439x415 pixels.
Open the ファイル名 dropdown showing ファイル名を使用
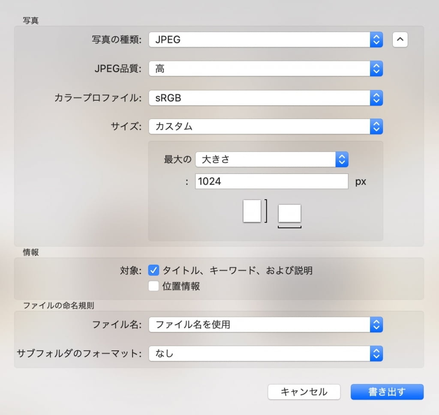click(266, 324)
